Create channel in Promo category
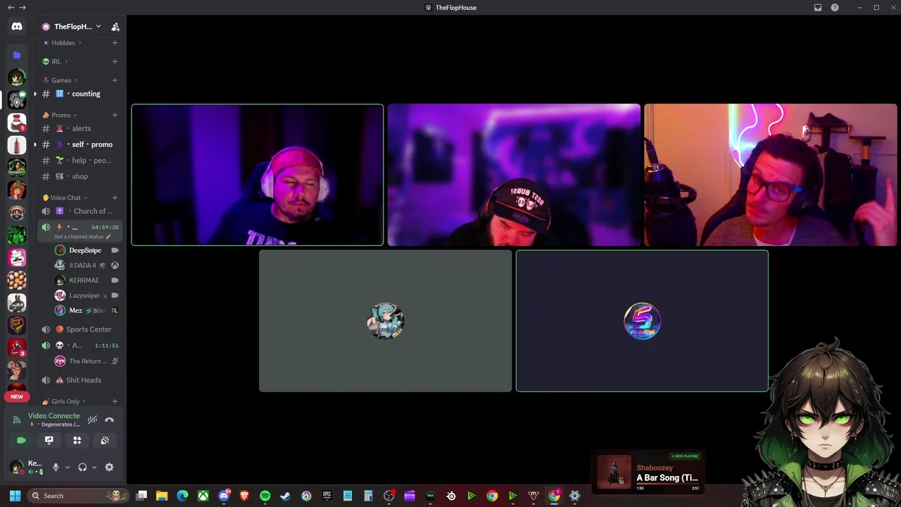Image resolution: width=901 pixels, height=507 pixels. point(115,115)
